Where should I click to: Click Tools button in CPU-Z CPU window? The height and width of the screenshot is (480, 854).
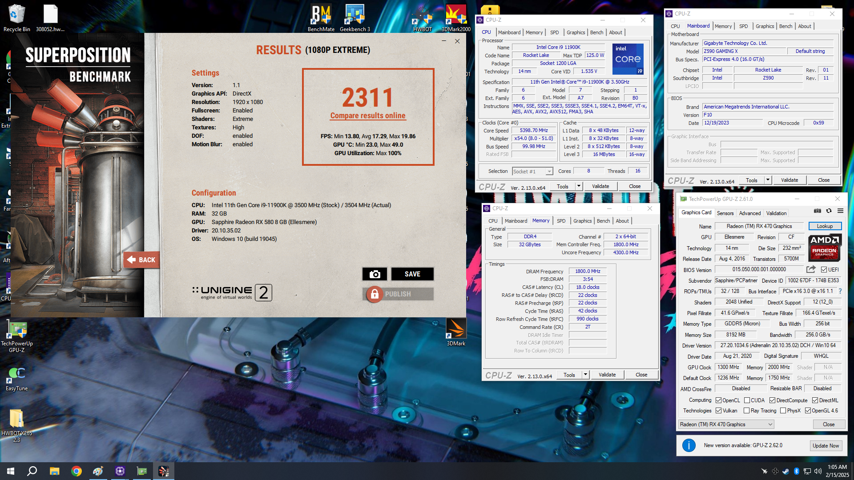coord(562,186)
